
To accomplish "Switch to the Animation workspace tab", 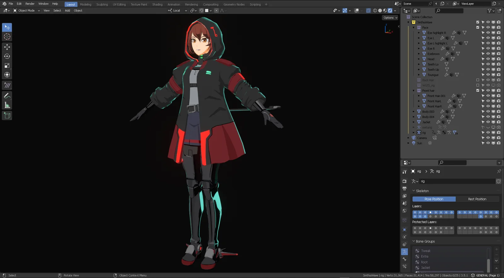I will point(174,4).
